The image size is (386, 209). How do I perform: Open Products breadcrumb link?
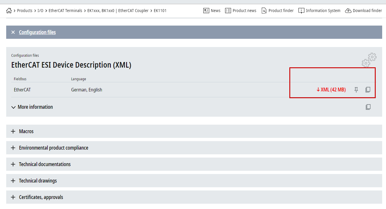25,11
